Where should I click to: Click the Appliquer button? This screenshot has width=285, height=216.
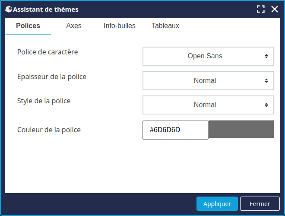point(217,203)
